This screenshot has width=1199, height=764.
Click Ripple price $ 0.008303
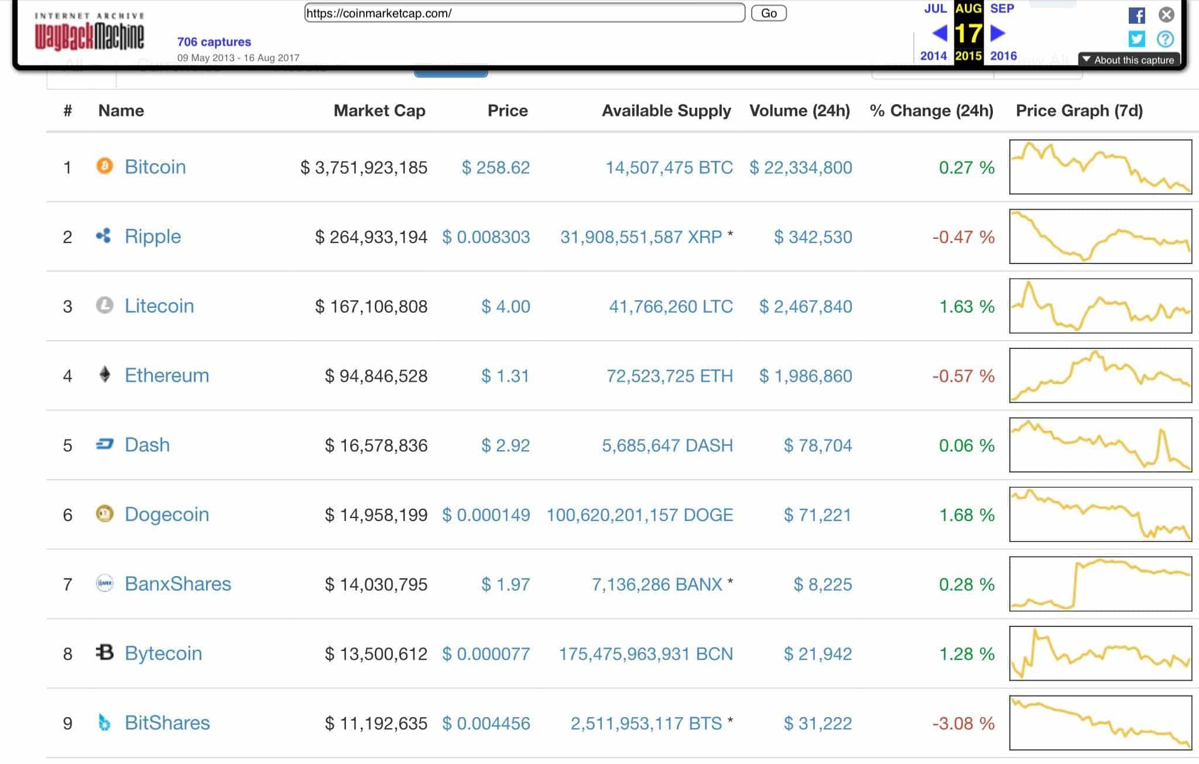tap(486, 237)
